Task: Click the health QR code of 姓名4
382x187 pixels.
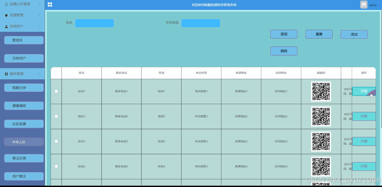Action: point(321,167)
